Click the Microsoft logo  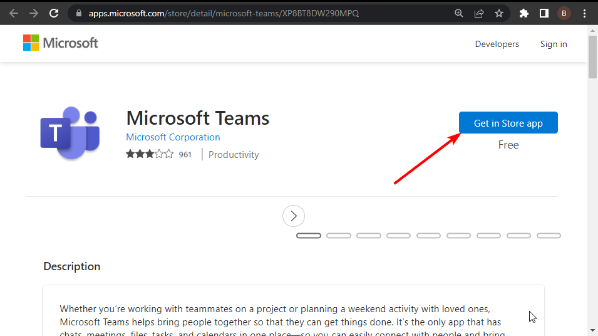tap(61, 43)
